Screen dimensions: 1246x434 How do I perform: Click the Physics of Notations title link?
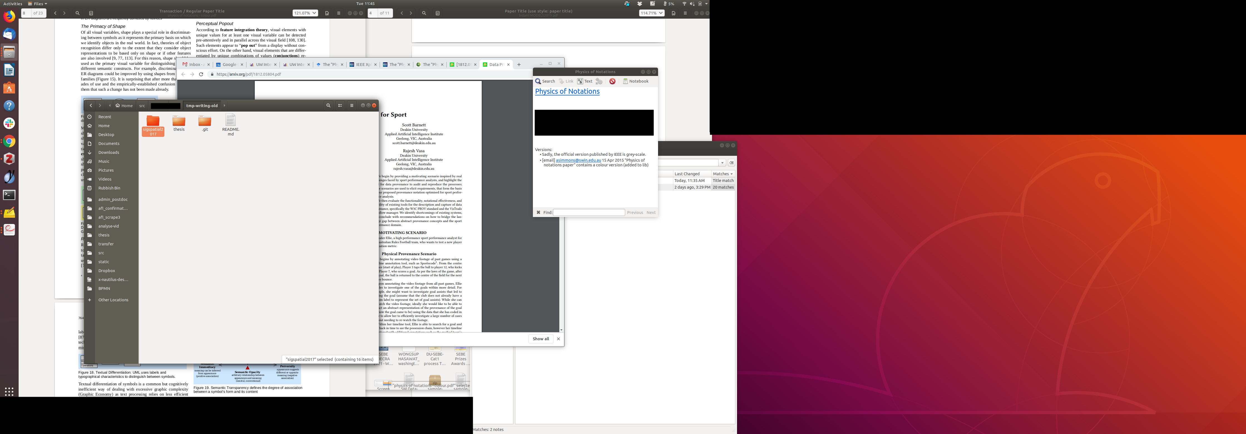coord(567,92)
